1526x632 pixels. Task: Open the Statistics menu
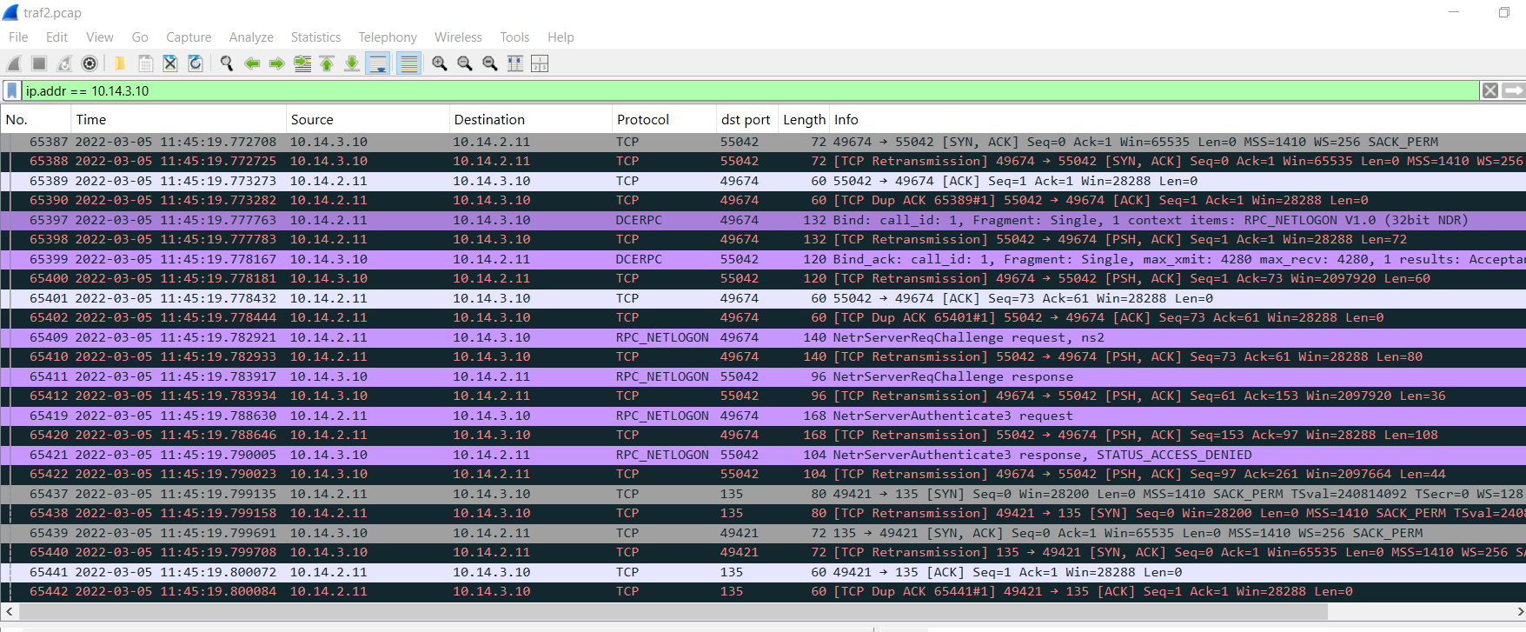click(315, 37)
